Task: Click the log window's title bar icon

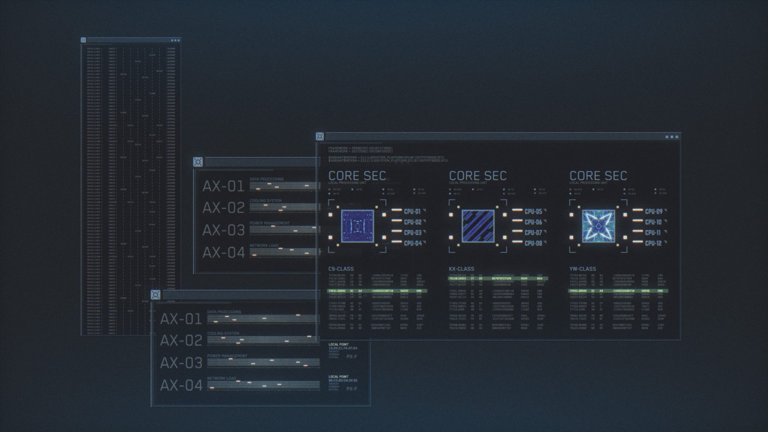Action: [83, 40]
